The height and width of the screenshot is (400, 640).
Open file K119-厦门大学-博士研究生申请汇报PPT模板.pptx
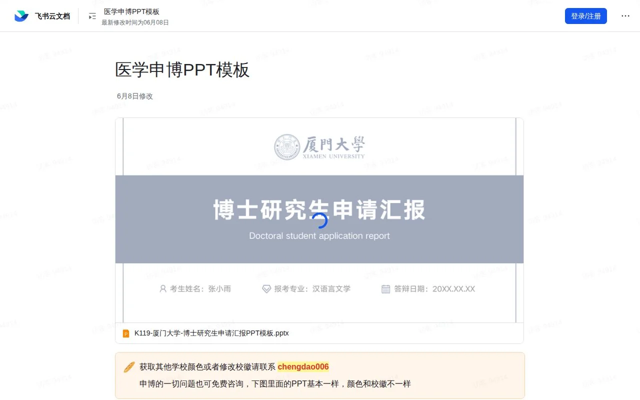[x=211, y=333]
